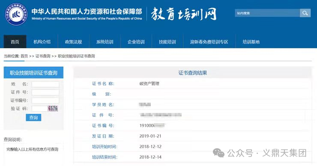
Task: Refresh the 6576 captcha image
Action: [x=53, y=108]
